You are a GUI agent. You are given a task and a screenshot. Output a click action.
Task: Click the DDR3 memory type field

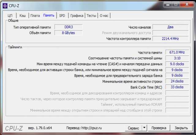[69, 27]
